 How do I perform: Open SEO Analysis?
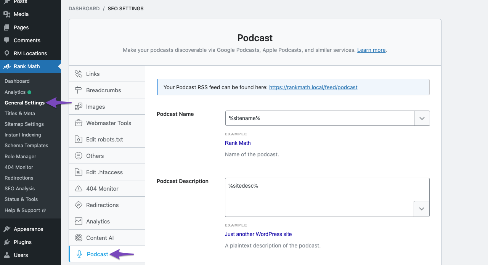19,188
